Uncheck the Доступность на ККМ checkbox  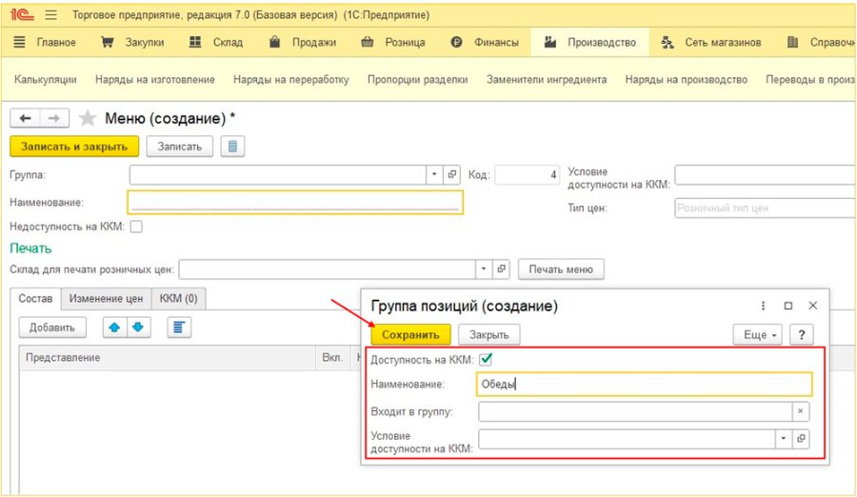click(486, 359)
